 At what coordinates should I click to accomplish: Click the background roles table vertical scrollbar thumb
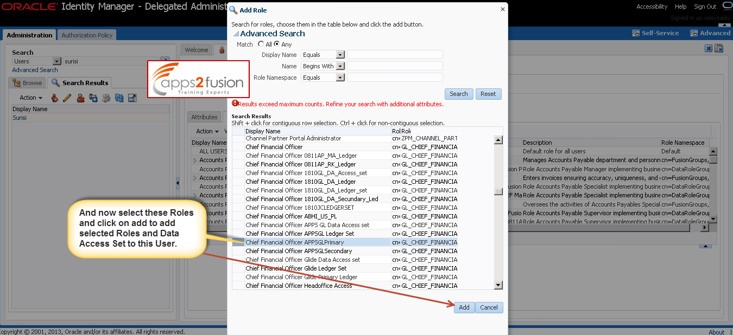(x=713, y=159)
